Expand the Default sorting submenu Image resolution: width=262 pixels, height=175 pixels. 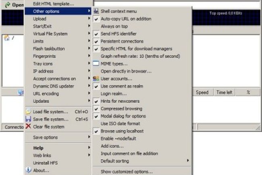(x=142, y=161)
